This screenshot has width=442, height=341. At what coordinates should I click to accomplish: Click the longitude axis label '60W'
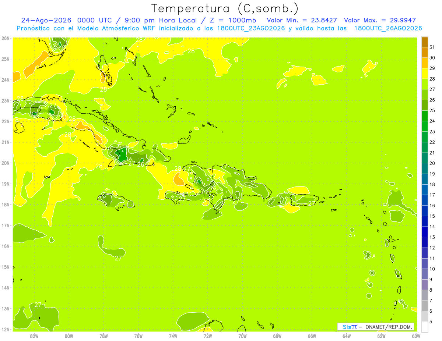(415, 336)
